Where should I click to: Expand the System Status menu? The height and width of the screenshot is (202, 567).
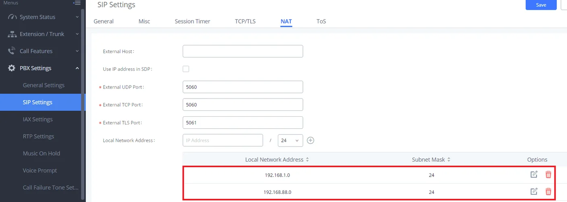click(x=43, y=17)
